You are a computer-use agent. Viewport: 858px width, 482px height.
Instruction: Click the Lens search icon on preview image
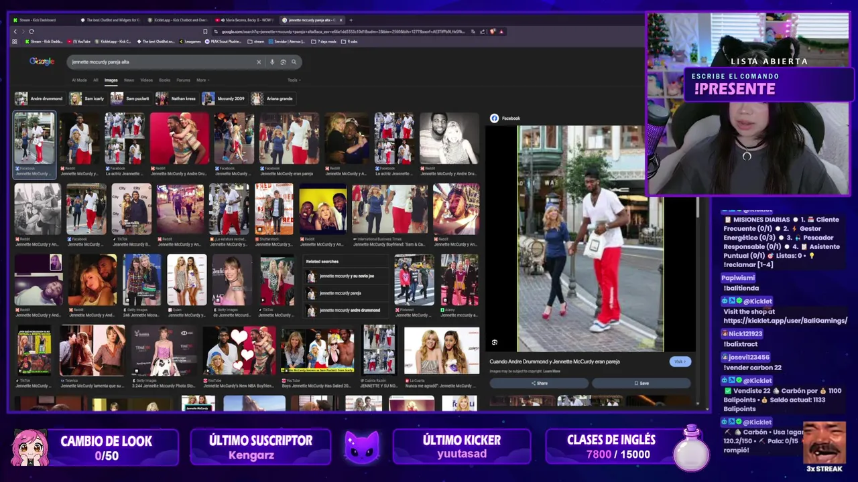pos(495,342)
